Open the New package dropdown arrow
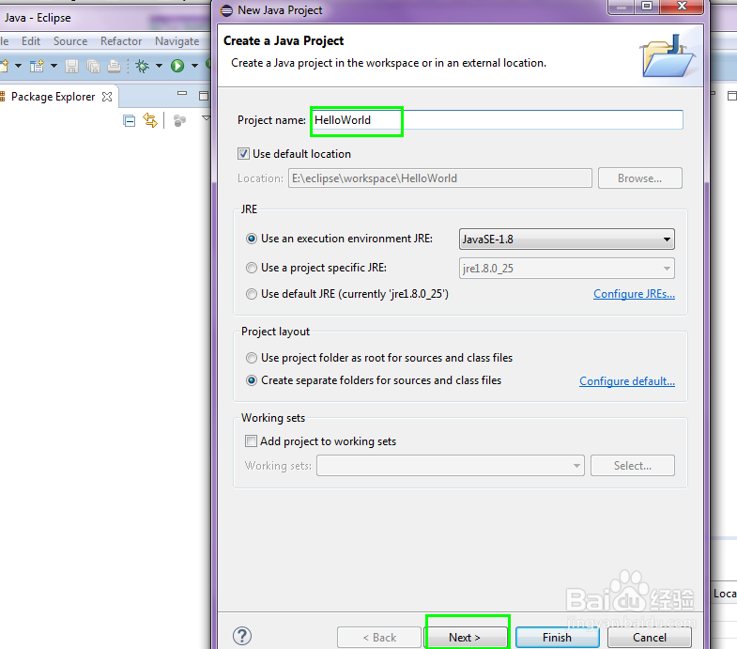Viewport: 737px width, 649px height. point(54,66)
